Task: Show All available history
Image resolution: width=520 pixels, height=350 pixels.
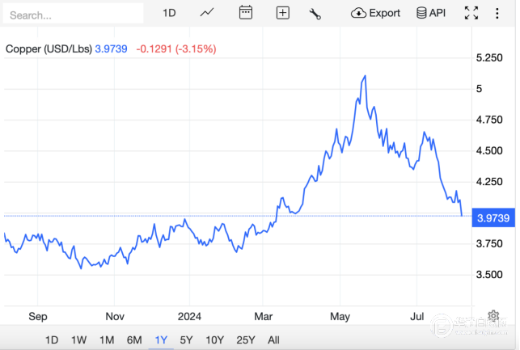Action: click(x=273, y=339)
